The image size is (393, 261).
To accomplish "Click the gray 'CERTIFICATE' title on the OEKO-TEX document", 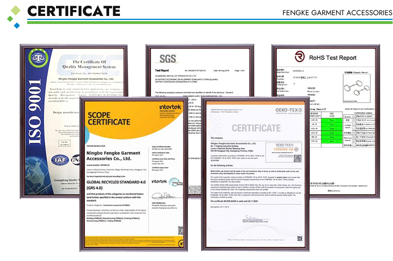I will [x=256, y=128].
